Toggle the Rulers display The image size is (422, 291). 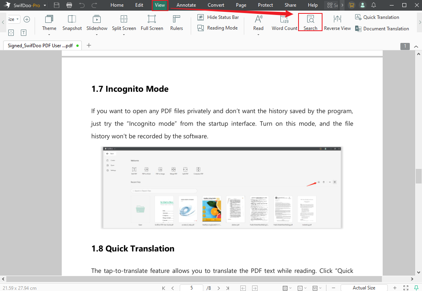coord(177,22)
